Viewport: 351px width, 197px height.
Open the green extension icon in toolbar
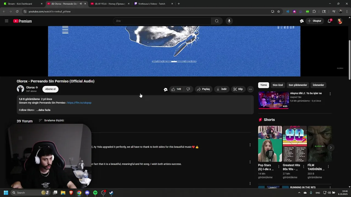tap(307, 11)
